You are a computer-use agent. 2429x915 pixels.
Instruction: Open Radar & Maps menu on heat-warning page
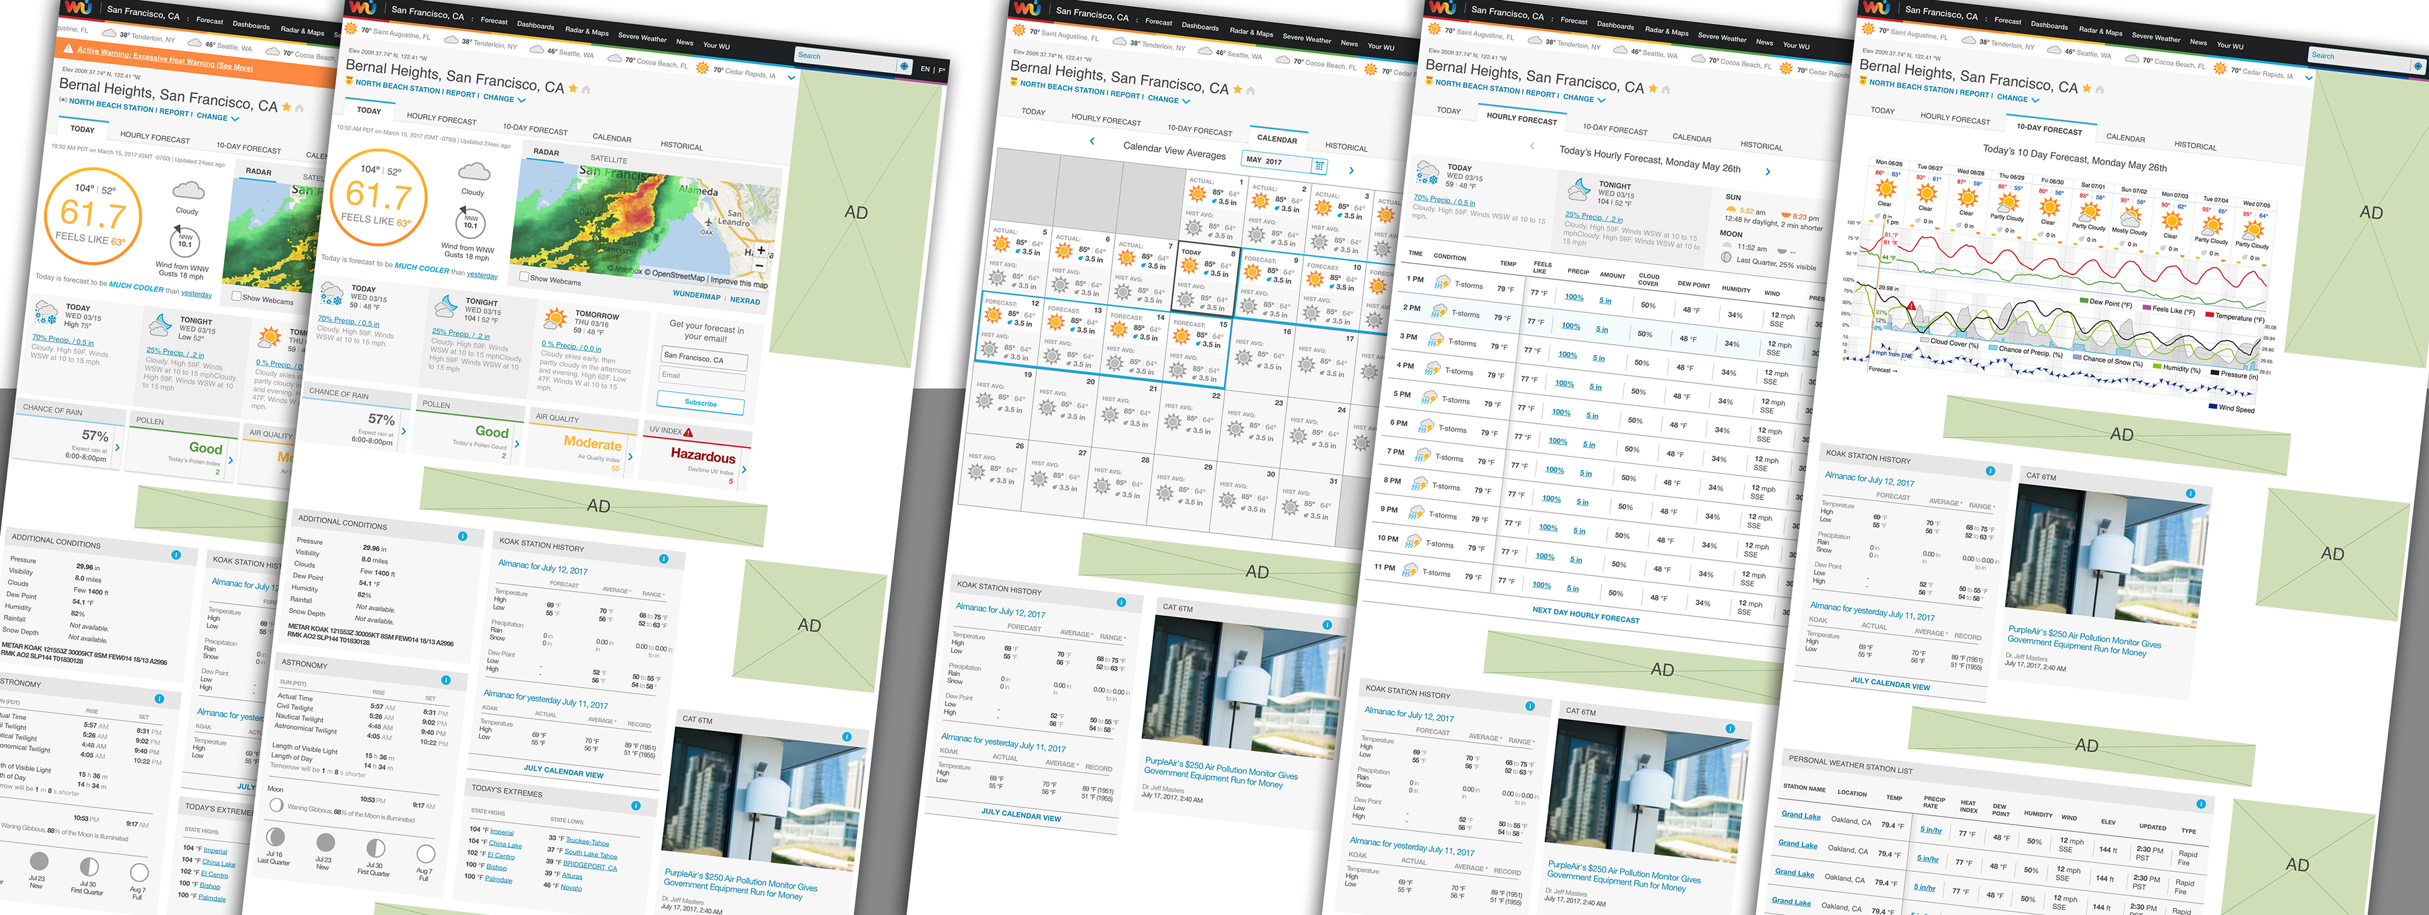point(303,31)
